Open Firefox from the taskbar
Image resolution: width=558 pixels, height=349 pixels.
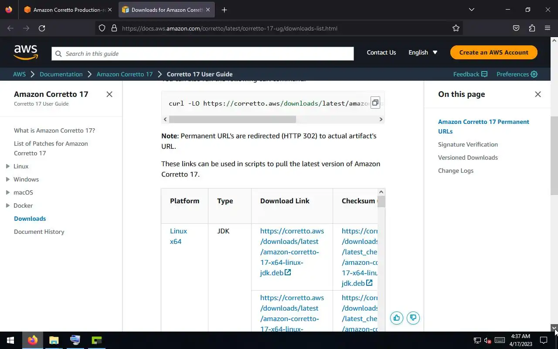(x=33, y=340)
